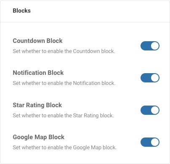Switch off the Google Map Block
Screen dimensions: 170x164
[x=150, y=142]
